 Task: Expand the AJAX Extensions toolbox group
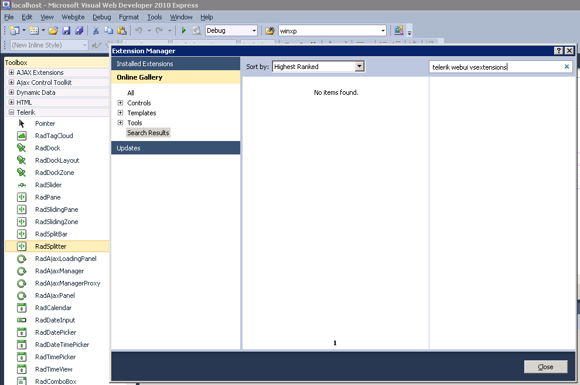[12, 73]
